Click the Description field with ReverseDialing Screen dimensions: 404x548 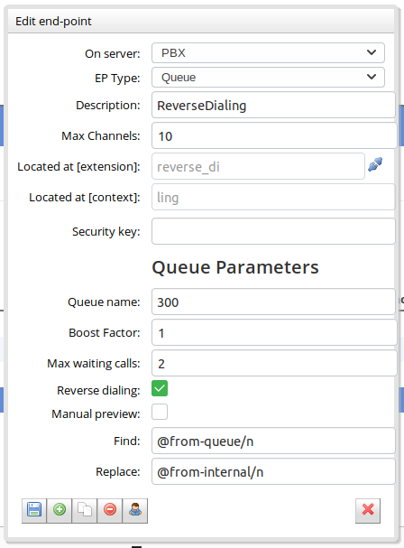click(x=273, y=106)
